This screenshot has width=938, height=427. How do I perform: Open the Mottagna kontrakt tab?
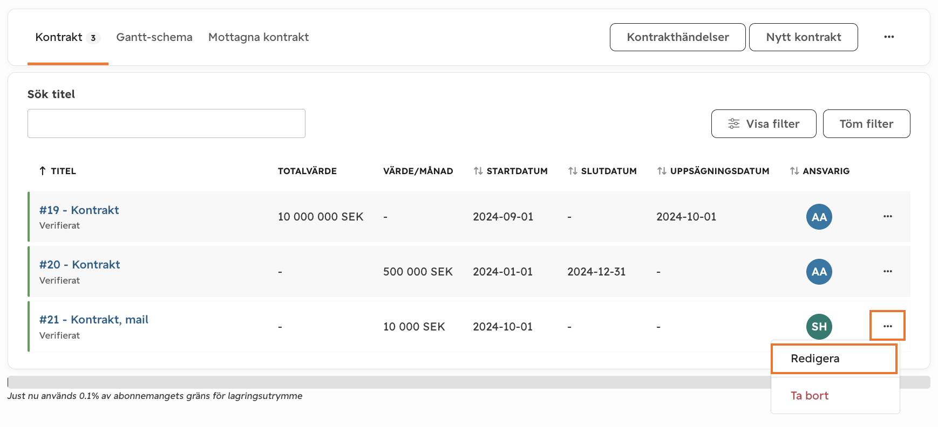pos(259,37)
